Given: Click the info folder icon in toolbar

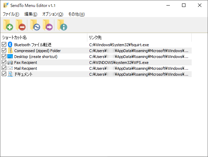Looking at the screenshot, I should (x=62, y=25).
